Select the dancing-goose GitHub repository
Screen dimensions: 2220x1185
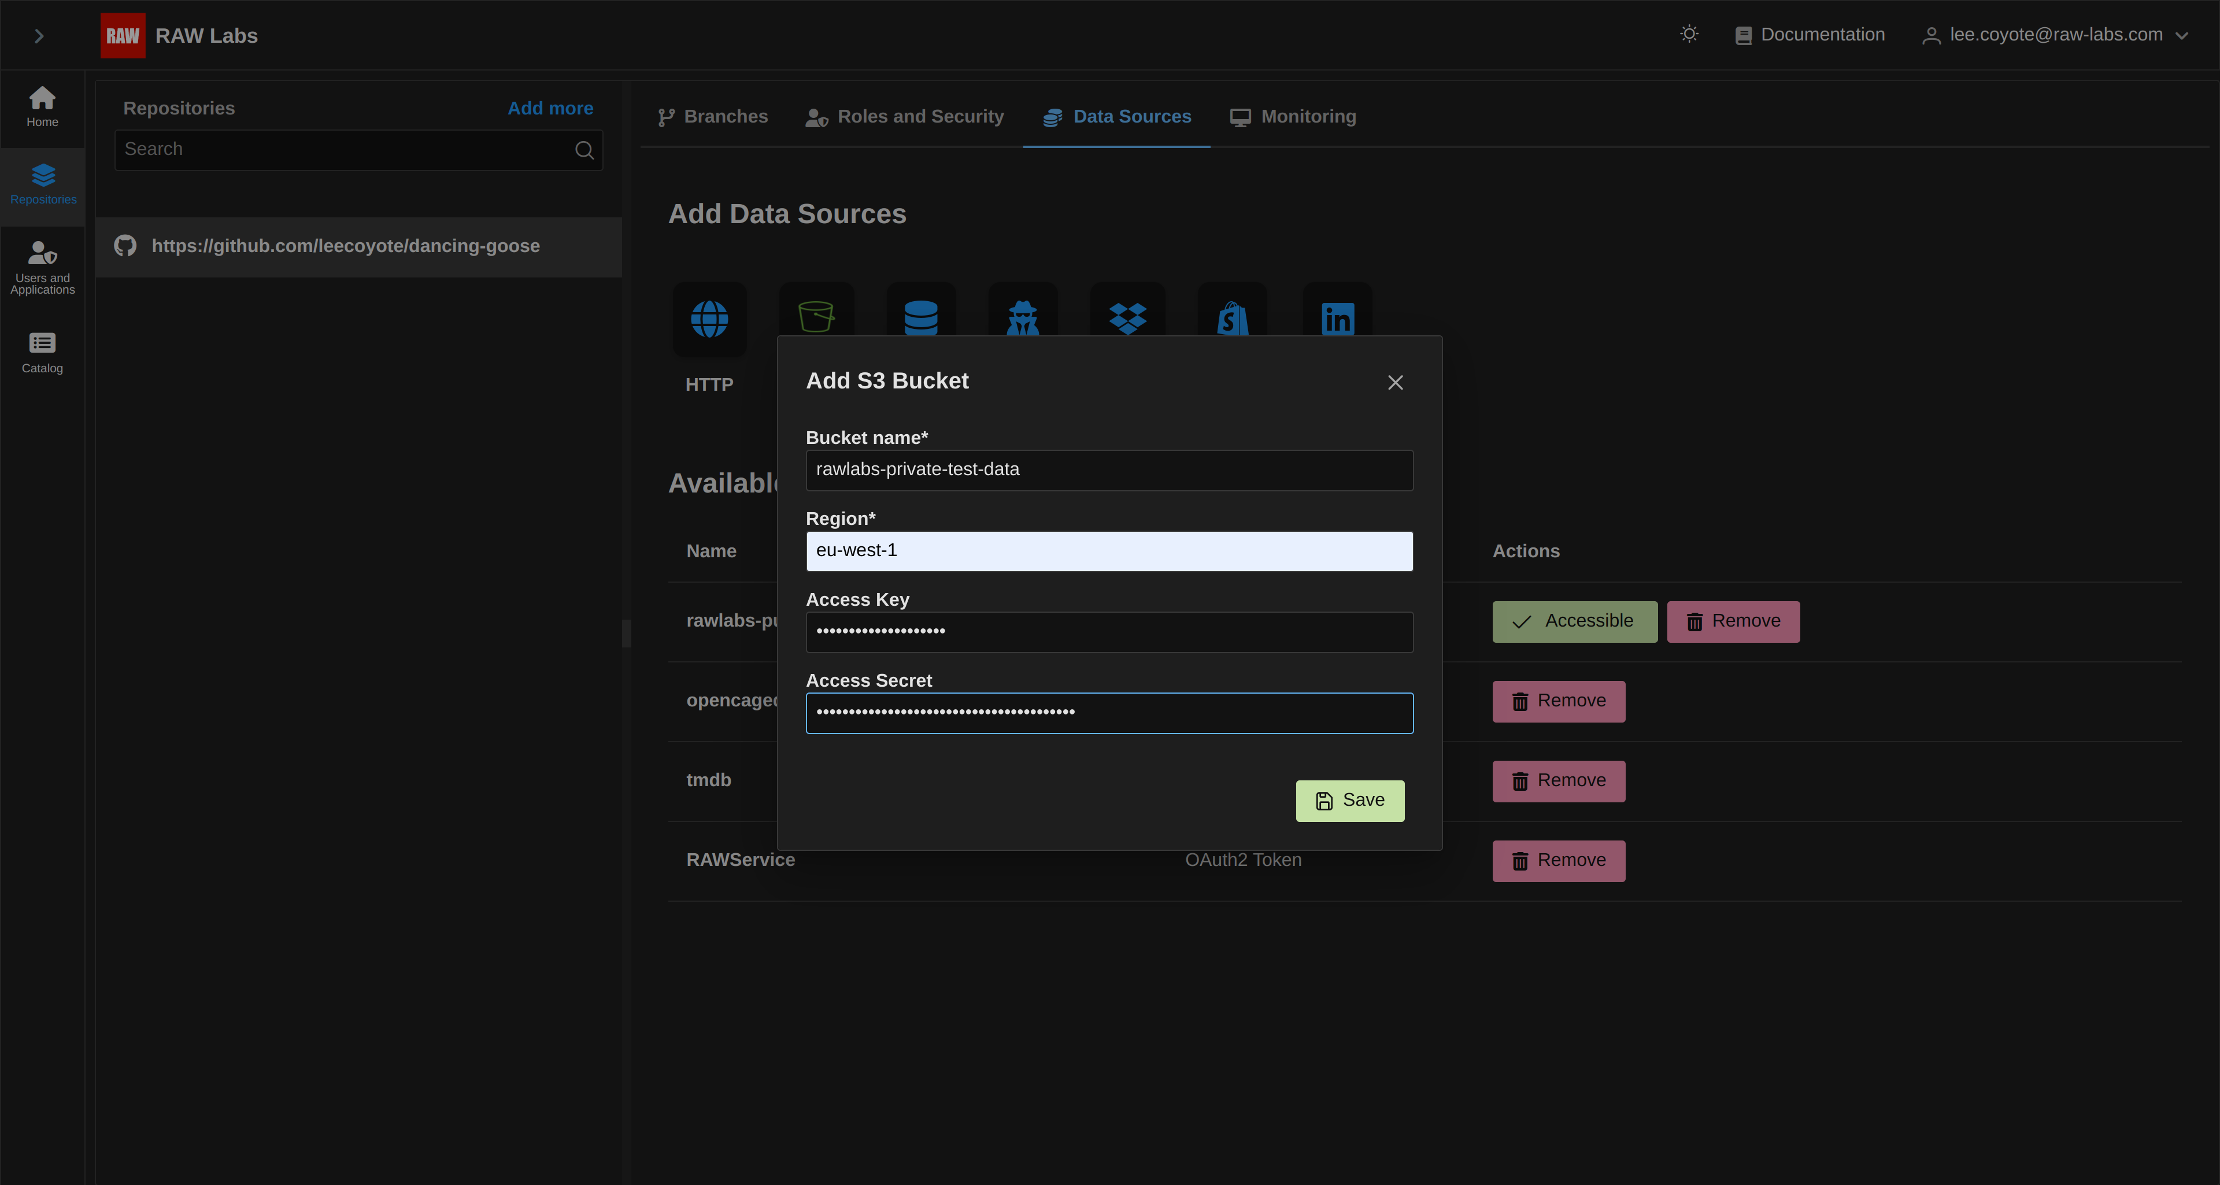[358, 246]
